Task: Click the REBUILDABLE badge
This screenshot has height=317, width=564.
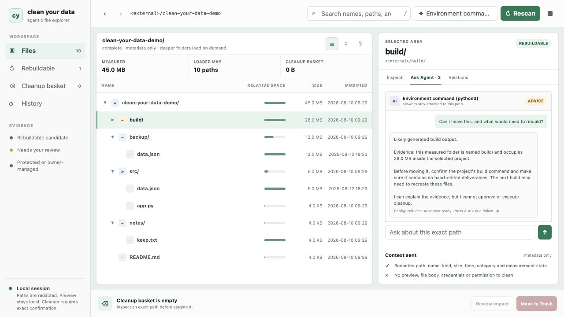Action: pos(534,43)
